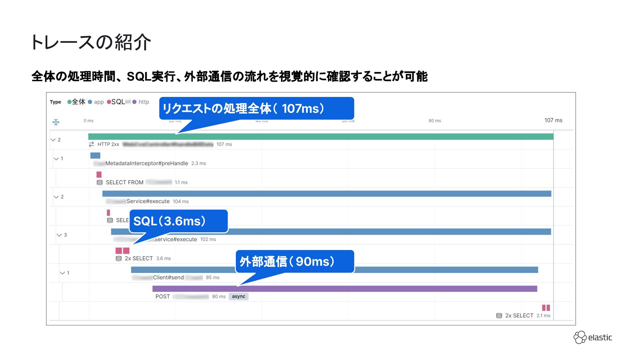
Task: Collapse the MetadataInterceptor#preHandle row chevron
Action: click(x=56, y=159)
